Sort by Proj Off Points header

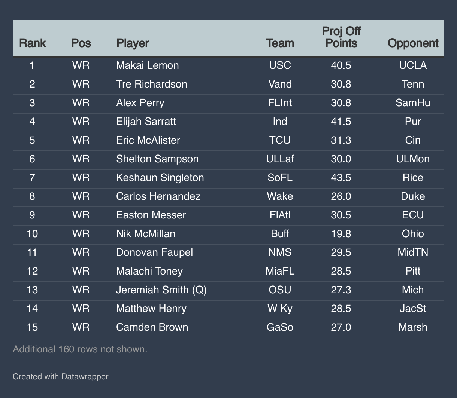point(341,37)
